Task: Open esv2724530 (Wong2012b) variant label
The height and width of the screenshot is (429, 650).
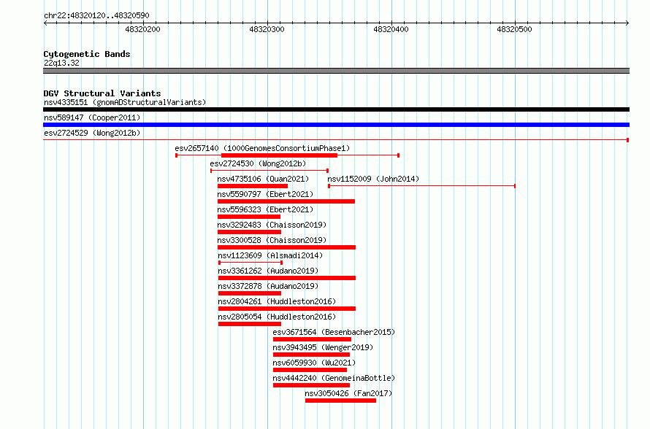Action: pos(258,163)
